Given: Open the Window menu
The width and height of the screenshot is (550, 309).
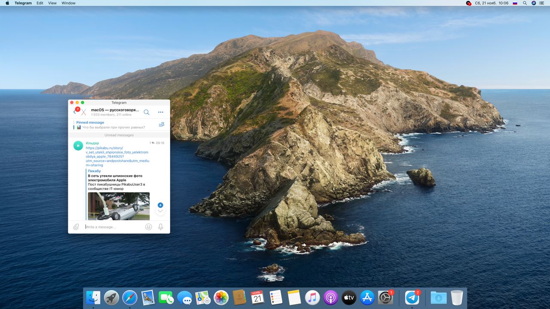Looking at the screenshot, I should click(68, 3).
